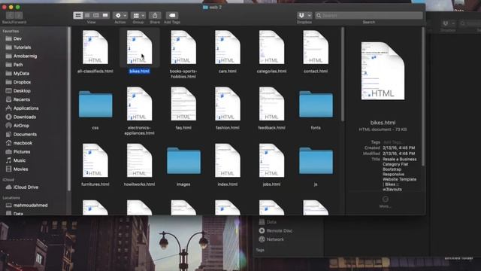Viewport: 481px width, 271px height.
Task: Click Add Tags field in preview pane
Action: [x=392, y=142]
